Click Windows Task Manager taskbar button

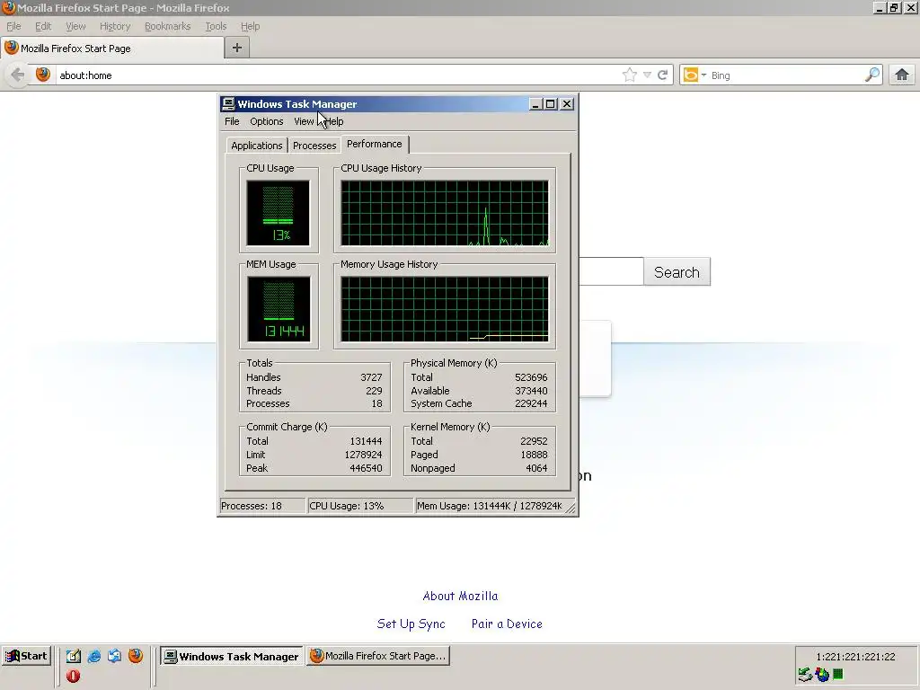click(233, 656)
